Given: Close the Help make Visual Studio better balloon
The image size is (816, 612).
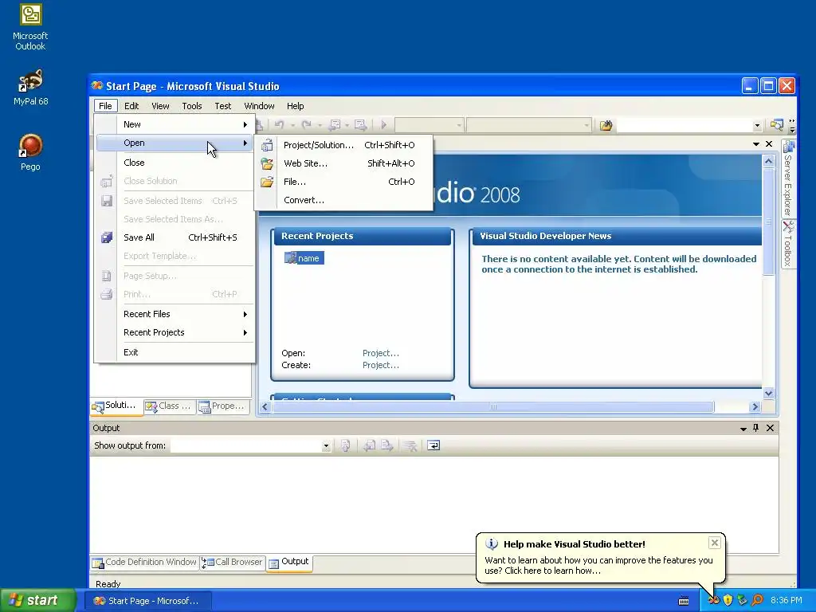Looking at the screenshot, I should click(x=715, y=543).
